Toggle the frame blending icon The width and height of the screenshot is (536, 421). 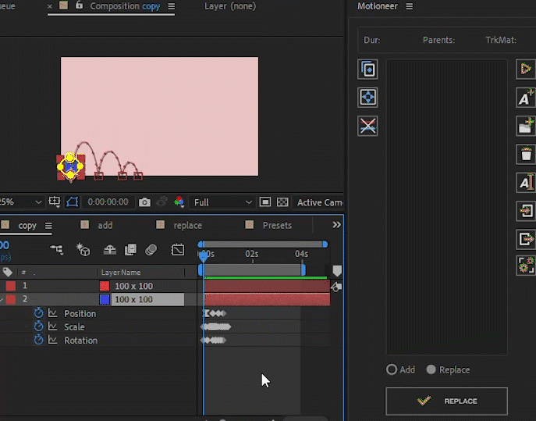tap(130, 250)
